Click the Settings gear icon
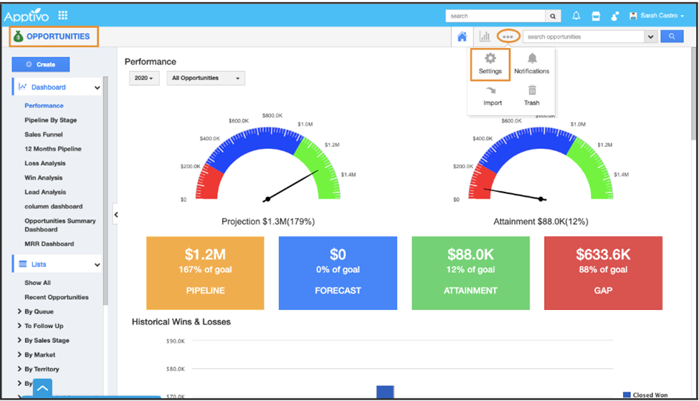699x401 pixels. click(x=490, y=59)
